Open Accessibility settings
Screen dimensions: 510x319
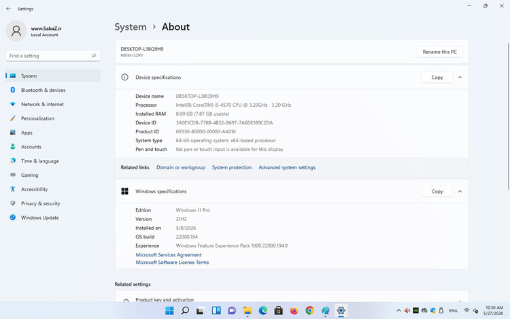pyautogui.click(x=53, y=189)
